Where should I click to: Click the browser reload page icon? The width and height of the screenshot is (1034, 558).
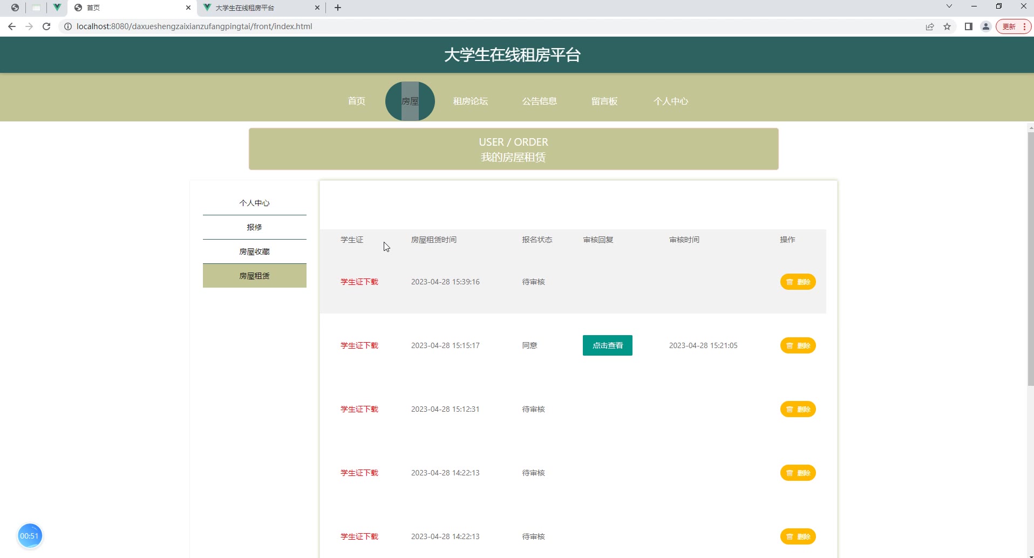point(46,26)
